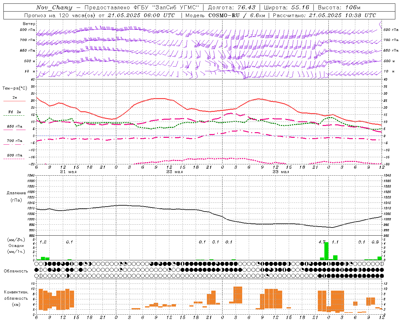Click the Широта: 55.16 value
Image resolution: width=400 pixels, height=320 pixels.
(287, 7)
